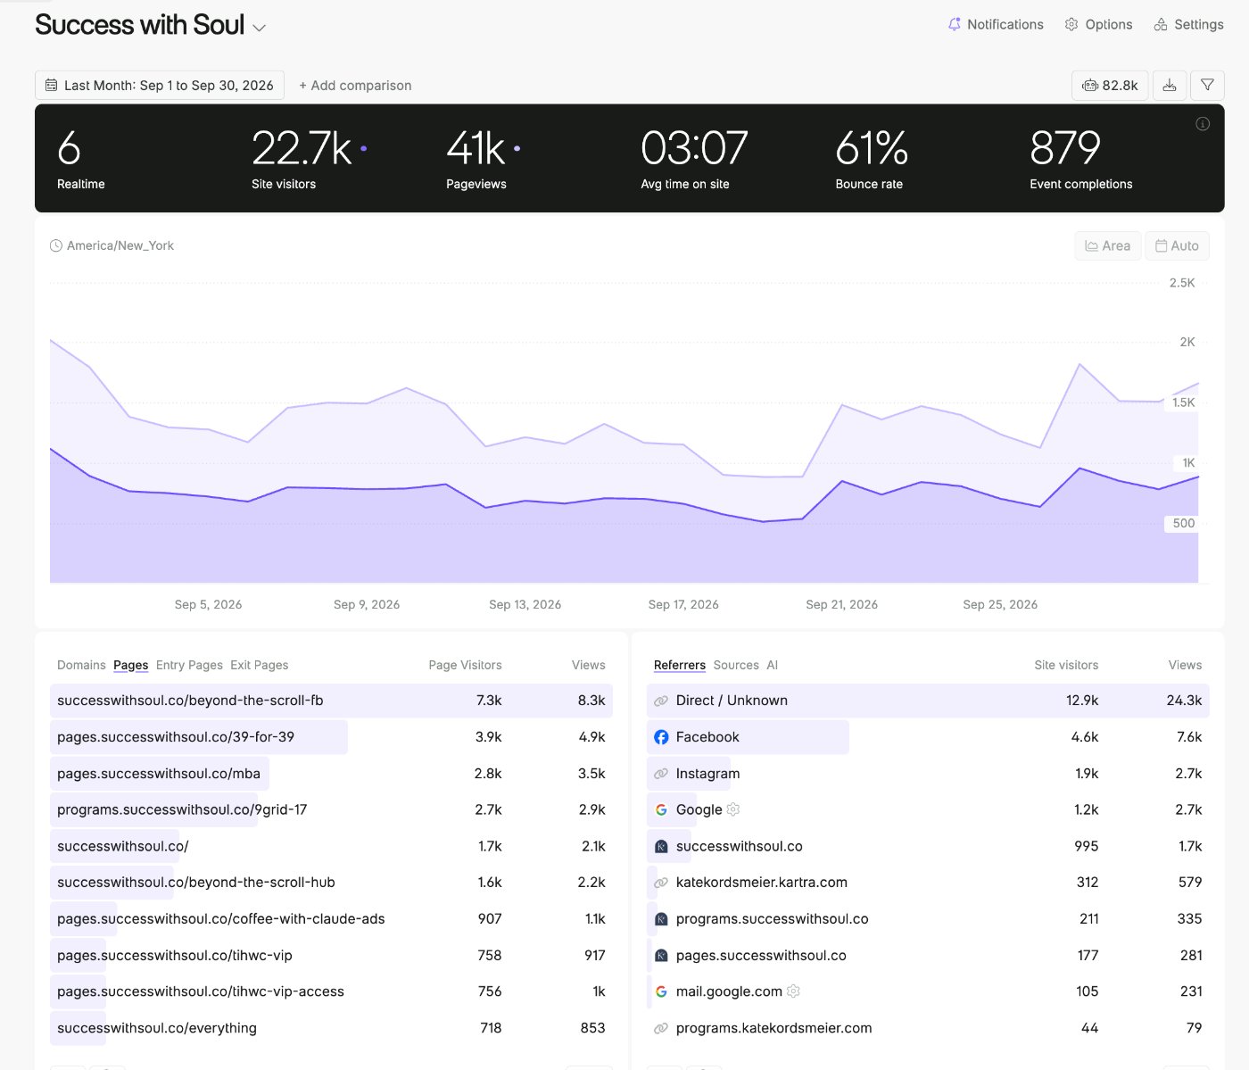Click the Instagram referrer link icon

661,774
